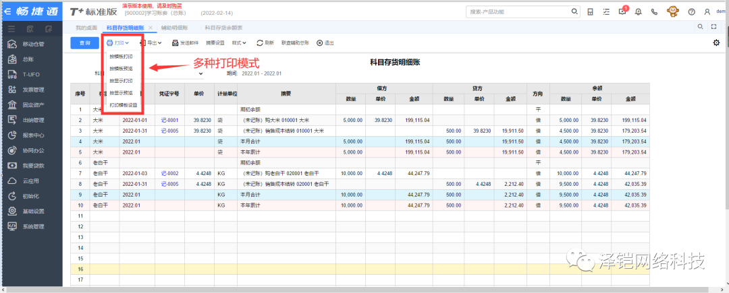Open the help question mark icon
The image size is (729, 293).
pyautogui.click(x=691, y=11)
